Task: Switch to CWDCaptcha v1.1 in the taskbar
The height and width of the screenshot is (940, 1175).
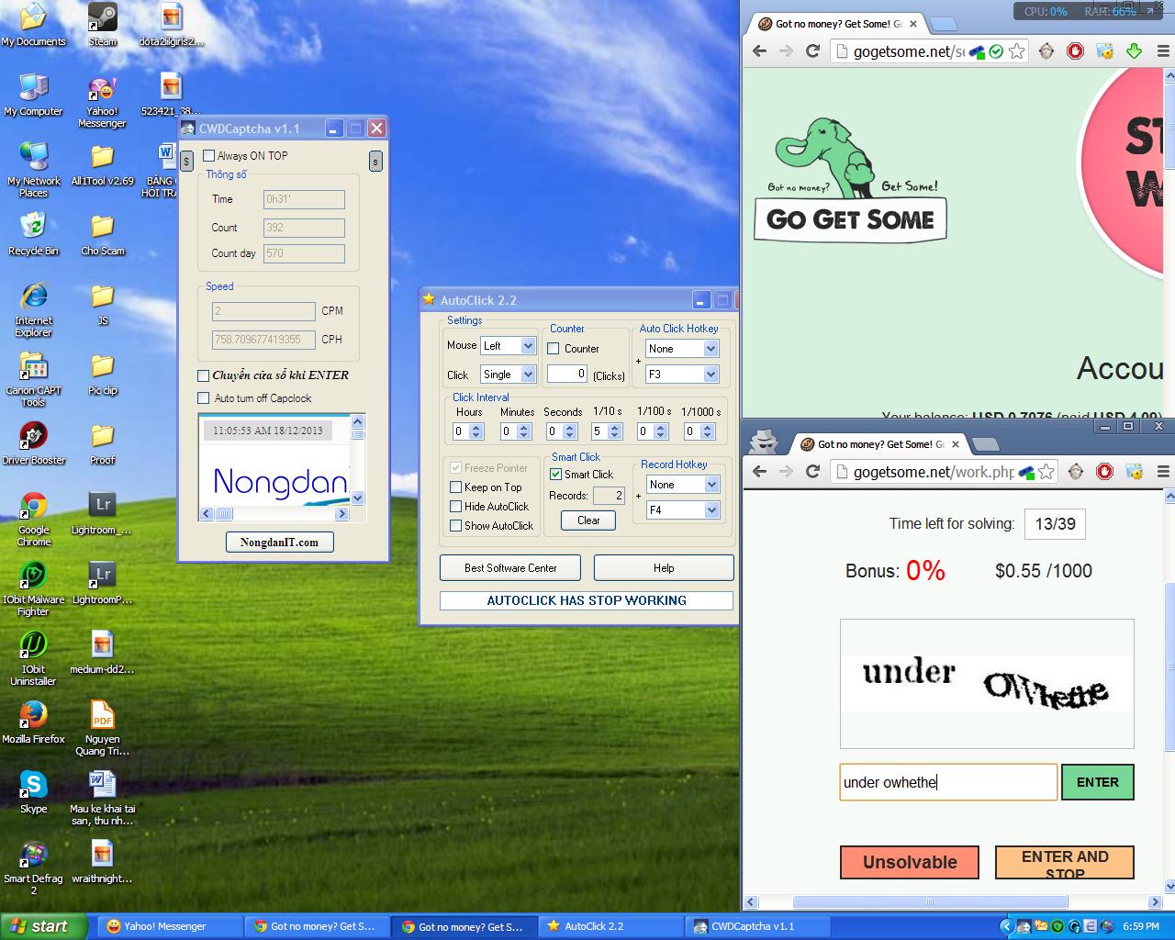Action: pos(758,926)
